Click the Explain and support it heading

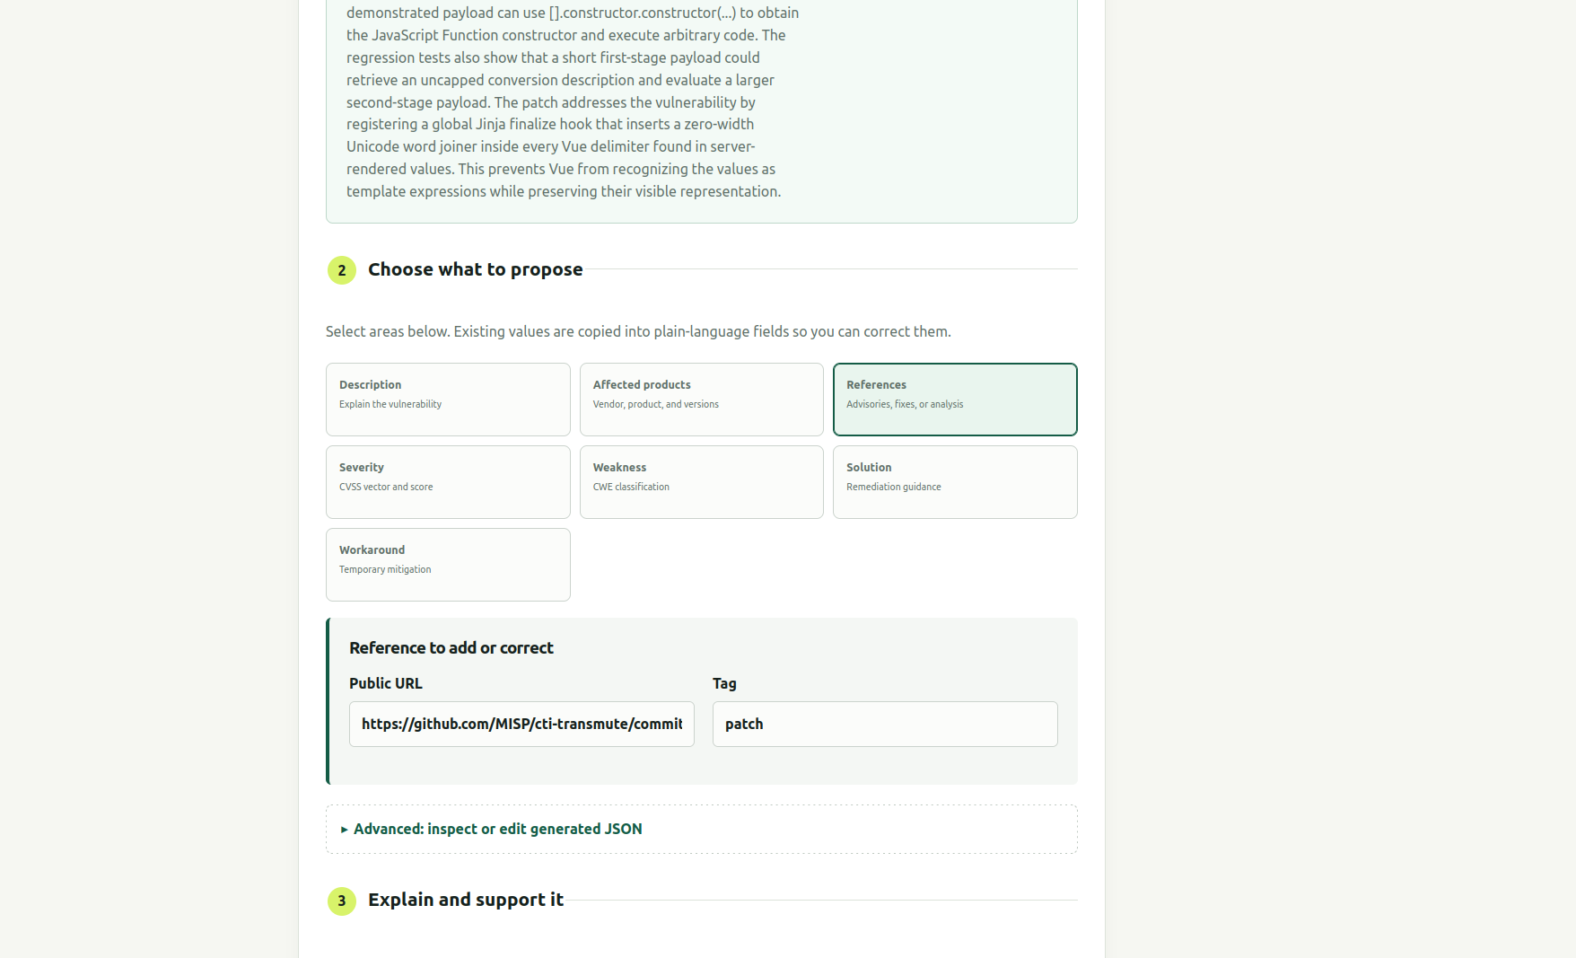[466, 900]
